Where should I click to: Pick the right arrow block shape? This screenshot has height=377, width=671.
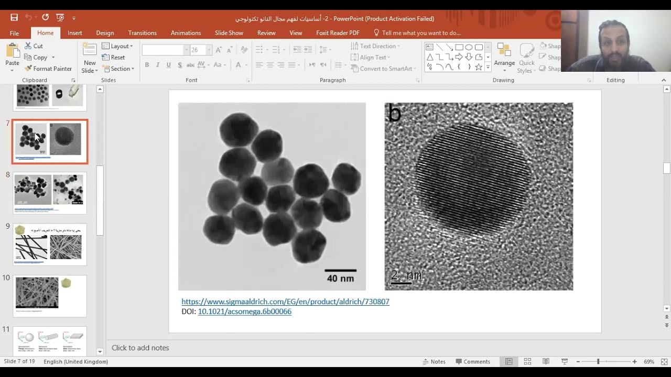pyautogui.click(x=459, y=57)
